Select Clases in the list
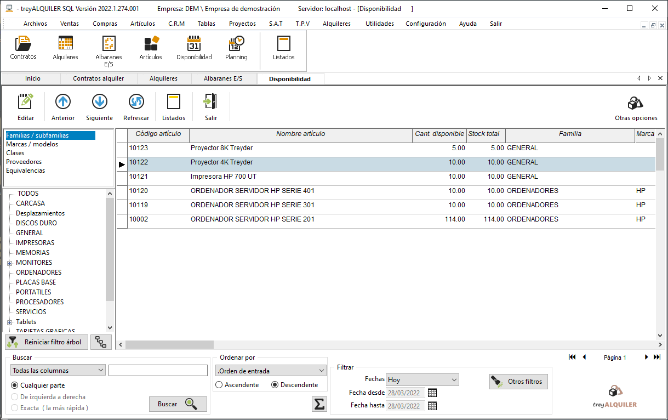Viewport: 668px width, 420px height. 15,153
